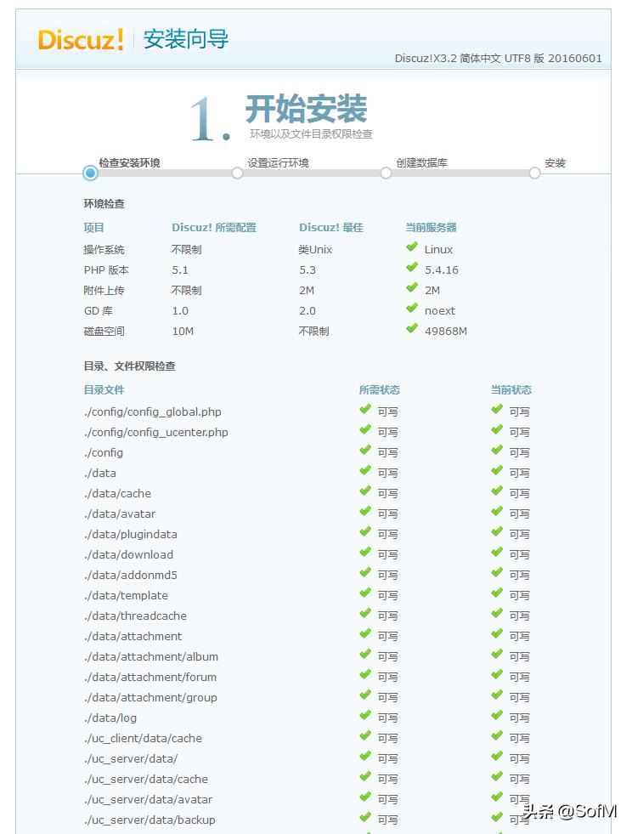Click the Discuz! logo

coord(80,39)
